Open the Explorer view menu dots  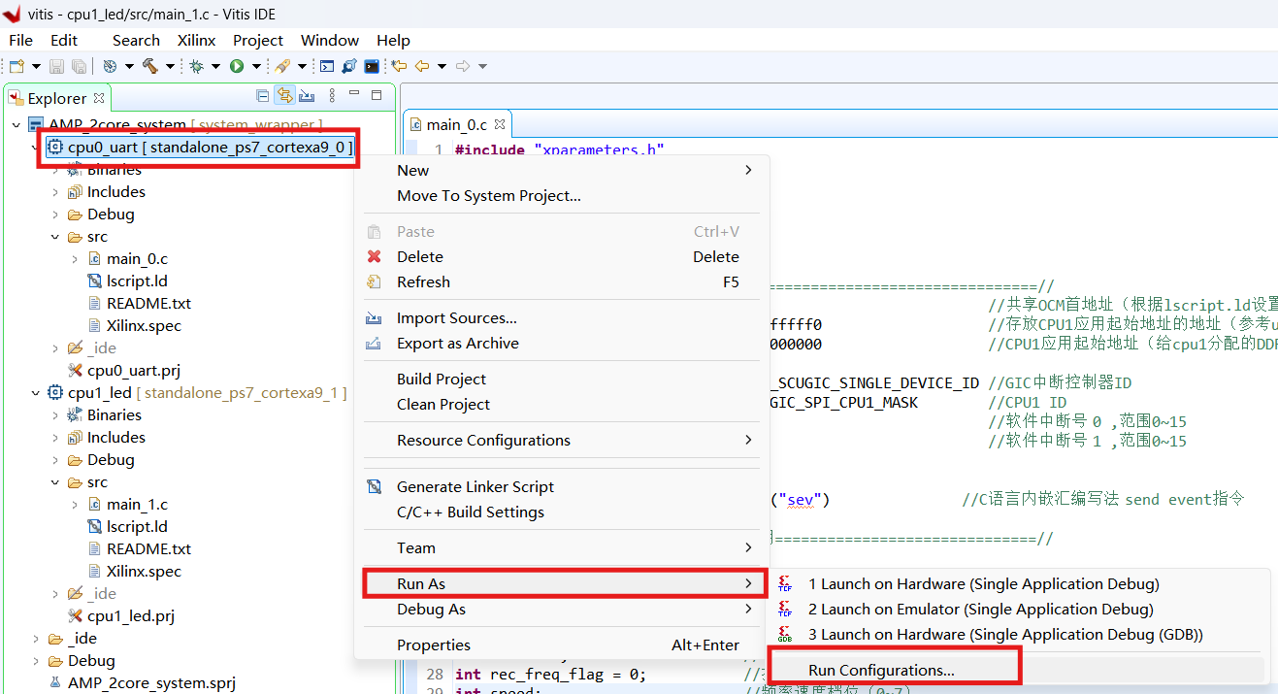point(332,95)
